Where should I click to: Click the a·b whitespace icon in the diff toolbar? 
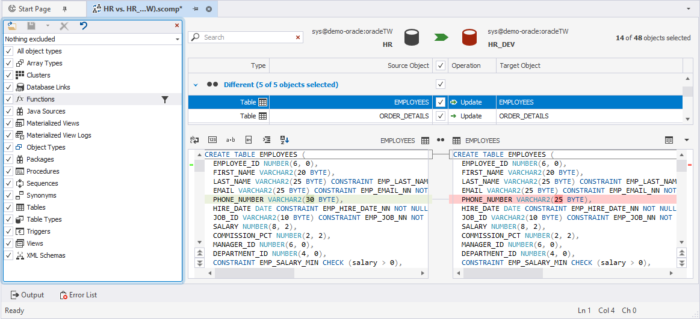[x=231, y=140]
